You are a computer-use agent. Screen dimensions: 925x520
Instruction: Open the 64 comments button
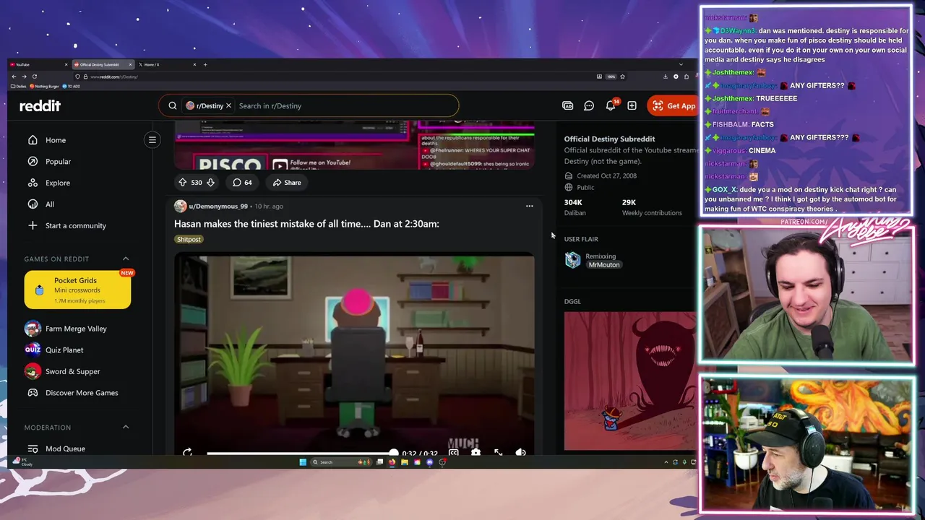(x=242, y=183)
